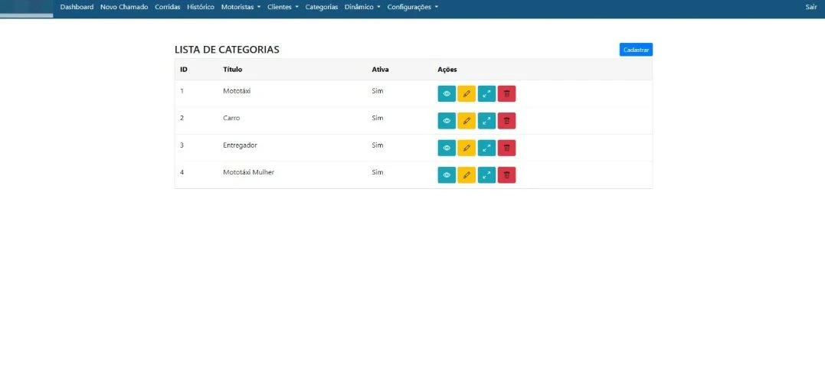Expand the Motoristas dropdown menu
The image size is (825, 391).
pyautogui.click(x=241, y=7)
